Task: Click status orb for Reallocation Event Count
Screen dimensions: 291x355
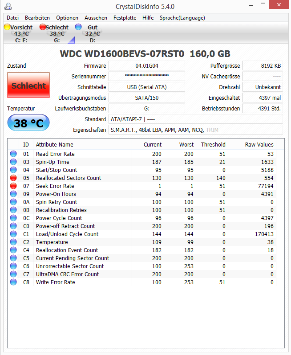Action: 13,250
